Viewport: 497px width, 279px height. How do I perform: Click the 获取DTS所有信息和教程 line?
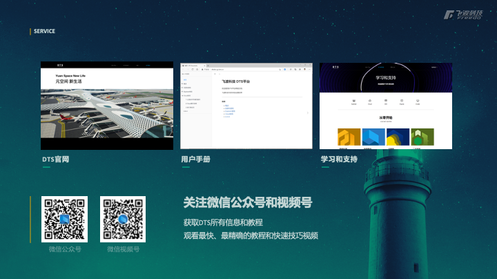pos(223,222)
